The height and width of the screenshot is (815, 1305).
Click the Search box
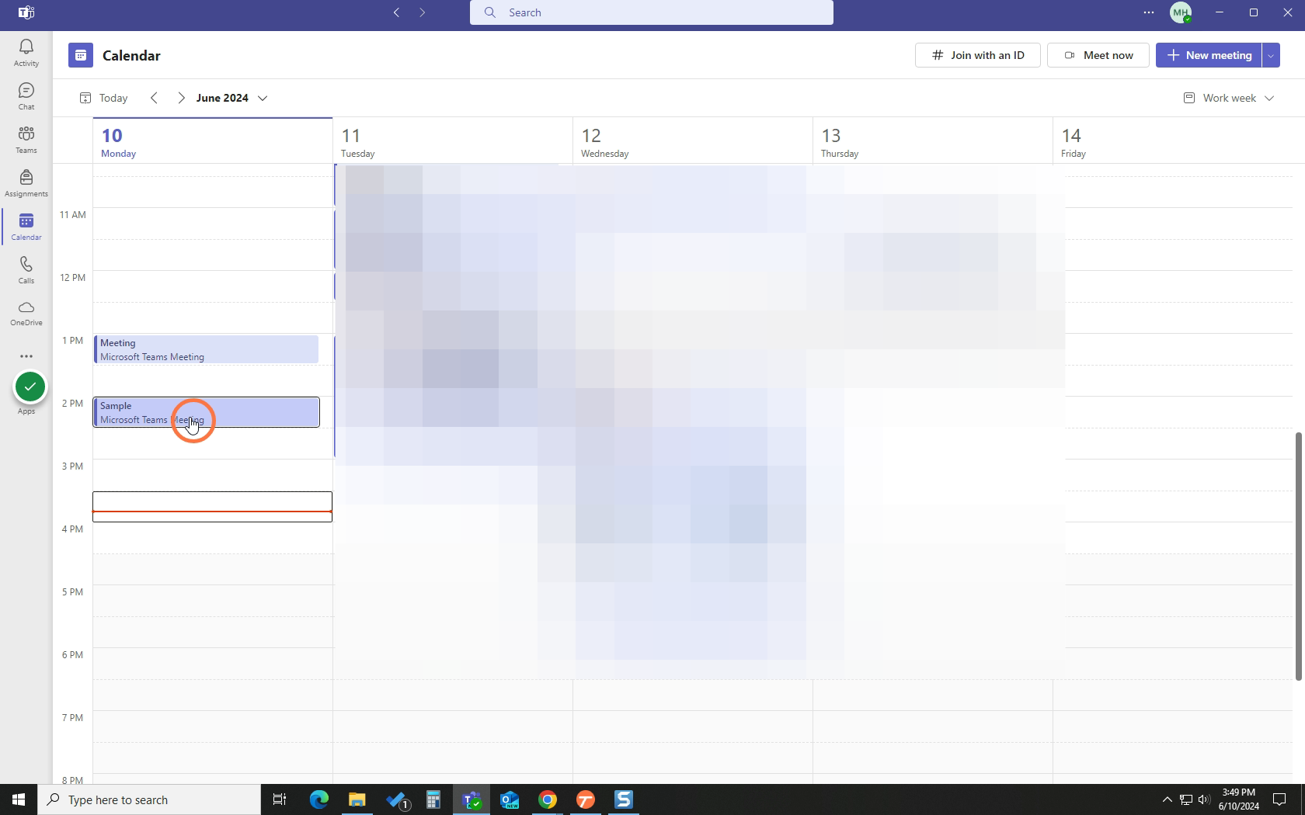click(x=652, y=12)
